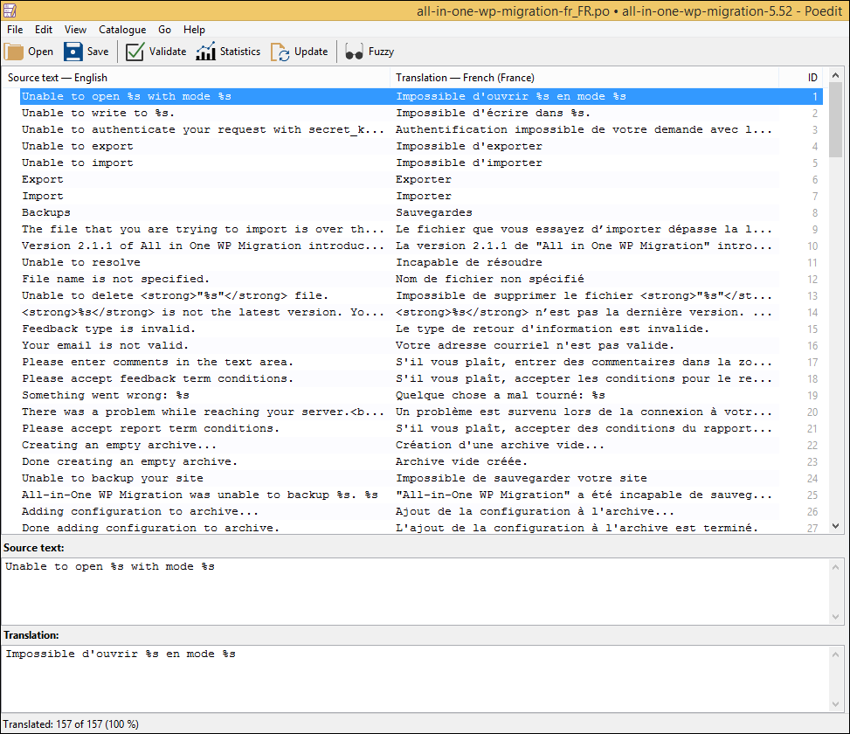Sort by the Source text — English column header
This screenshot has height=734, width=850.
(196, 78)
